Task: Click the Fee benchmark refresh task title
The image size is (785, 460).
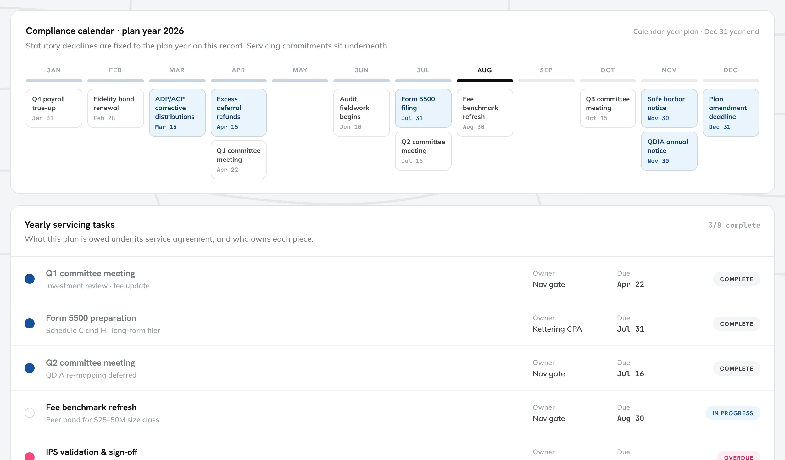Action: coord(91,407)
